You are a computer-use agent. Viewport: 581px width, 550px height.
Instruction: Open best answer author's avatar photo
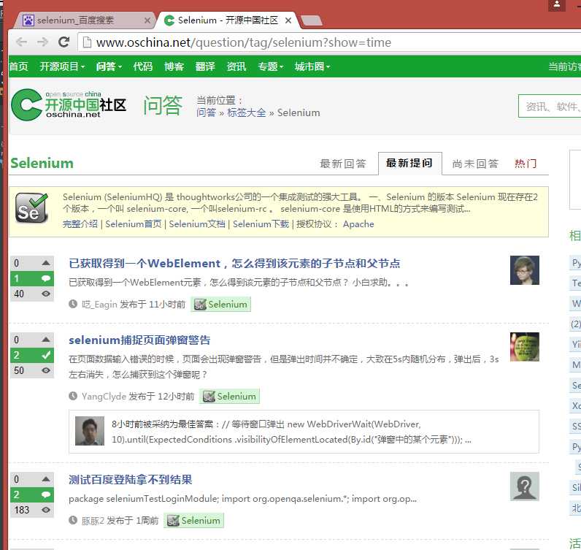90,431
